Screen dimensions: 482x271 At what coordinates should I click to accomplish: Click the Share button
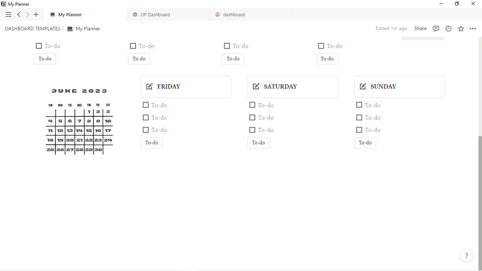click(420, 29)
